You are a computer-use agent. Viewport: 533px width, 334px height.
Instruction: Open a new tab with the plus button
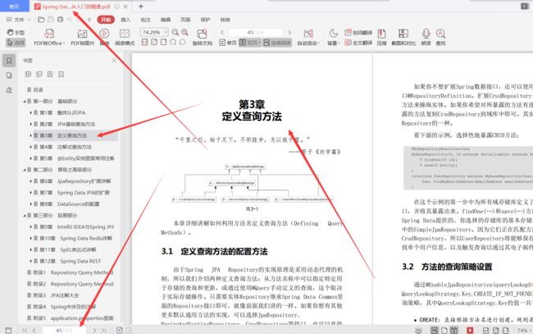[x=141, y=6]
